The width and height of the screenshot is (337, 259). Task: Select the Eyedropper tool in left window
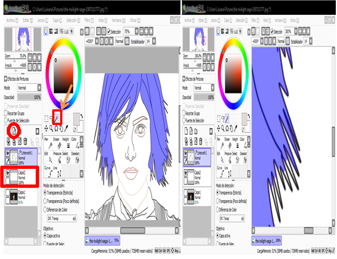point(66,129)
